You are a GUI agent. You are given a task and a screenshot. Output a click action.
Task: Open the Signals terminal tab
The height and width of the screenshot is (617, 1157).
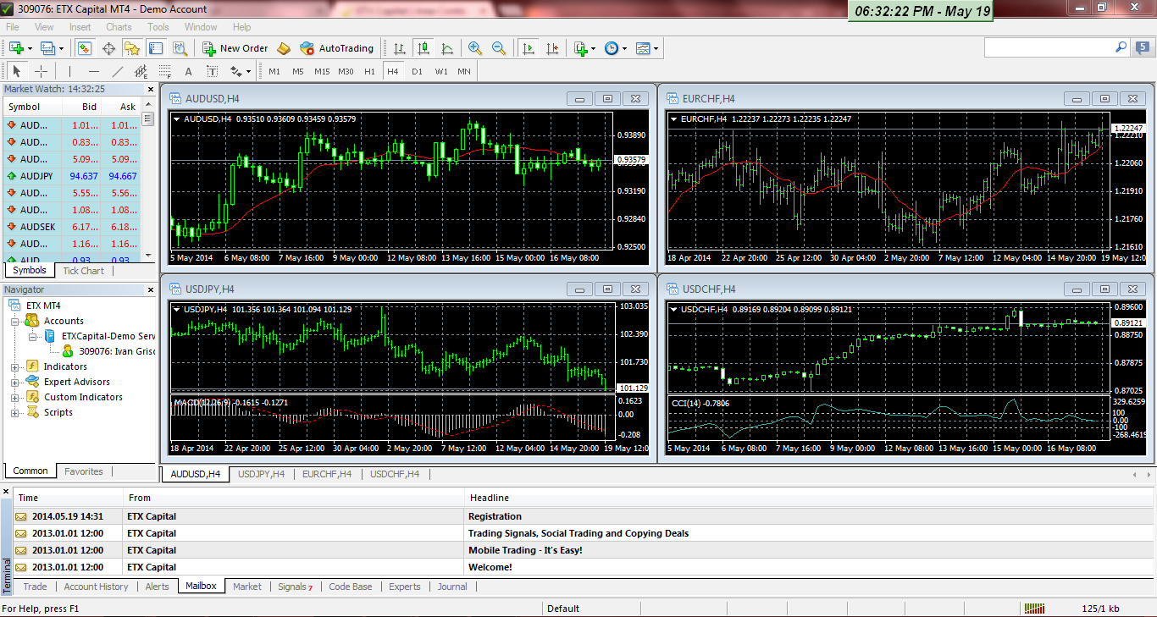[x=295, y=587]
